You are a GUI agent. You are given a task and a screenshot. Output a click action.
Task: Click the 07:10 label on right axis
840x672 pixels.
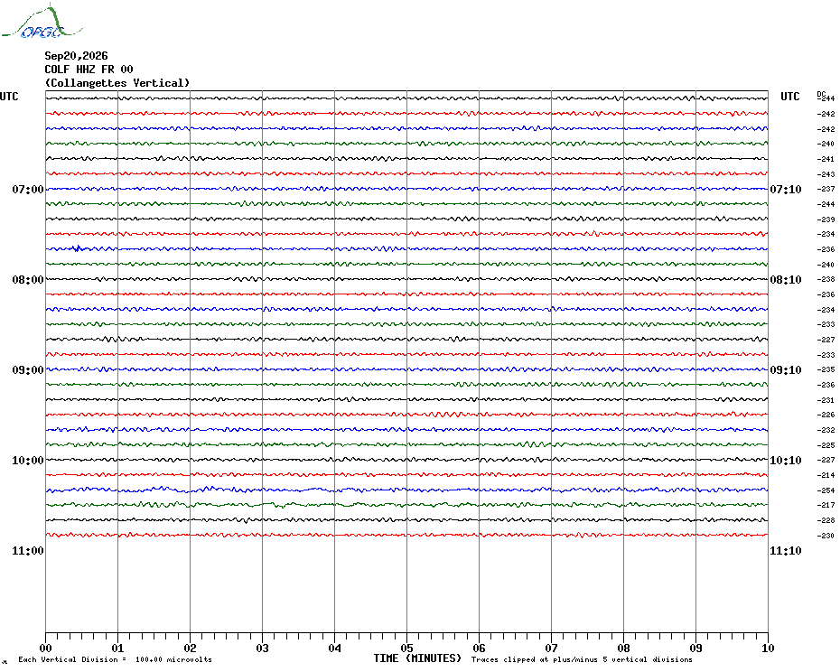coord(786,190)
